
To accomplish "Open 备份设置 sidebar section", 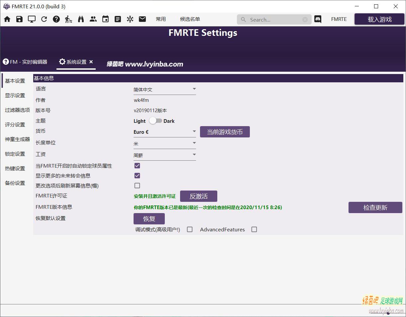I will click(15, 183).
